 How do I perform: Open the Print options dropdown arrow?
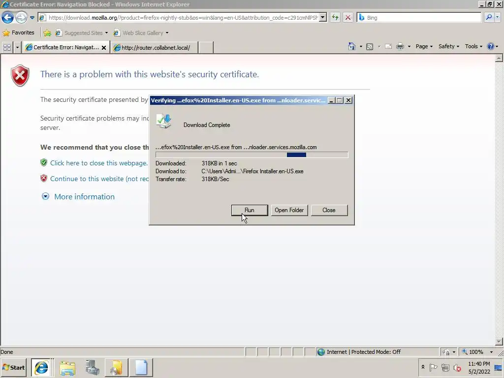coord(409,47)
